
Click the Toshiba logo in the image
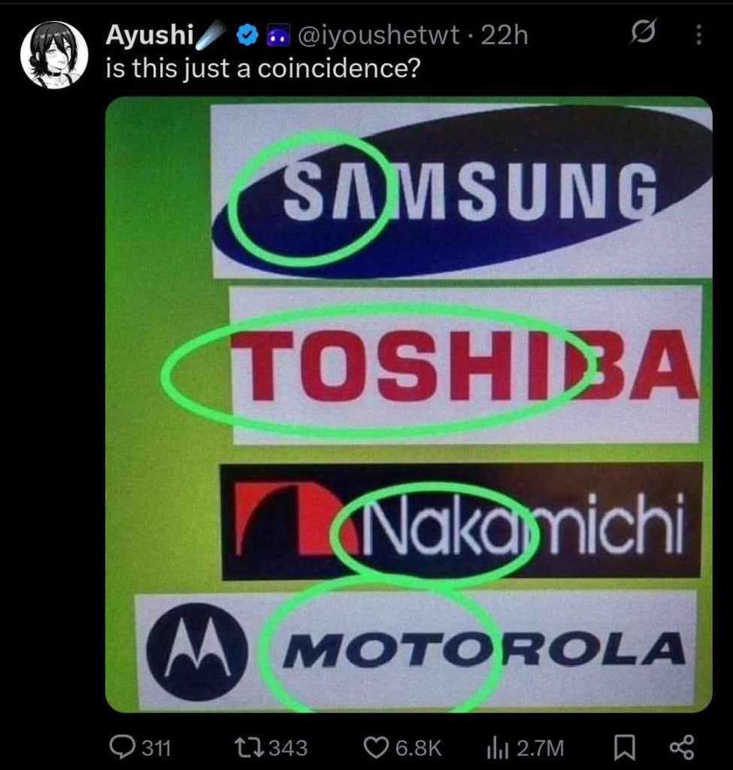pos(465,365)
